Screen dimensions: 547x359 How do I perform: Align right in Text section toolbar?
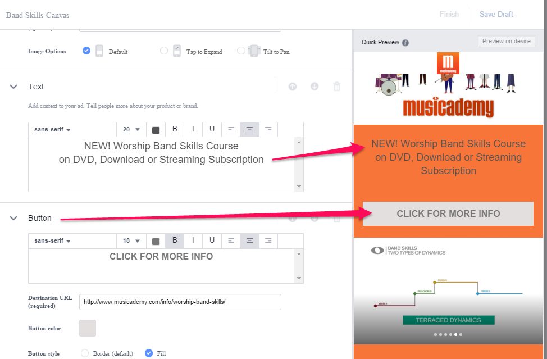pos(268,129)
